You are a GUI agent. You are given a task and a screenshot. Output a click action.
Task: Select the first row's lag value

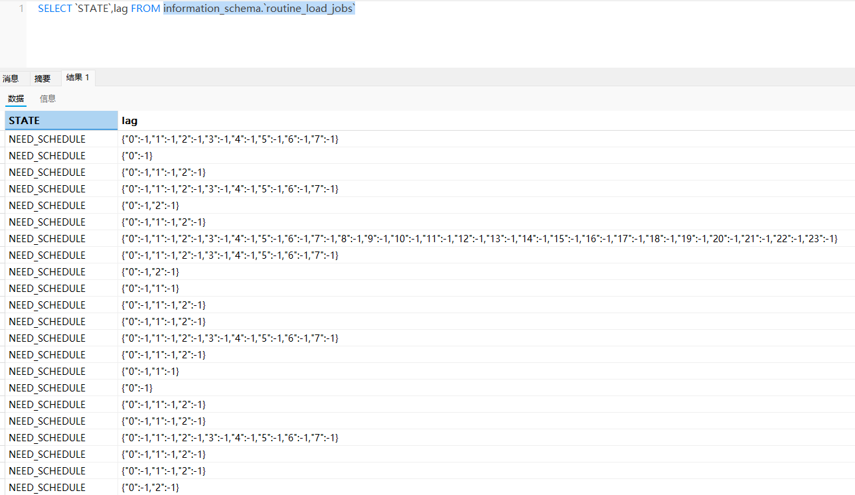pos(230,139)
